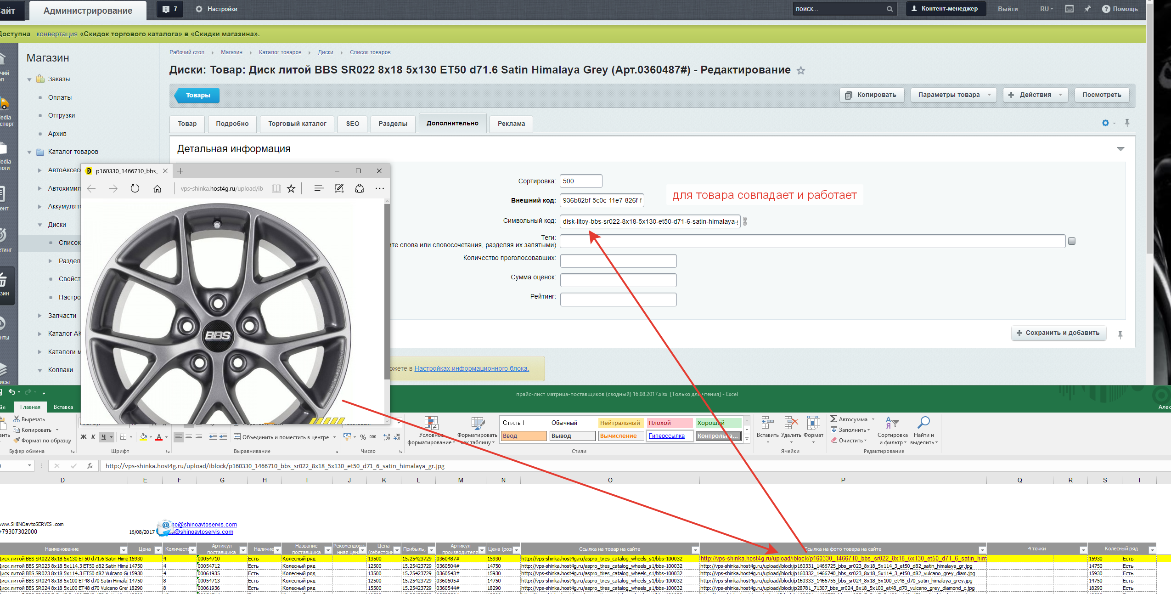The height and width of the screenshot is (594, 1171).
Task: Collapse the Детальная информация section arrow
Action: (1120, 149)
